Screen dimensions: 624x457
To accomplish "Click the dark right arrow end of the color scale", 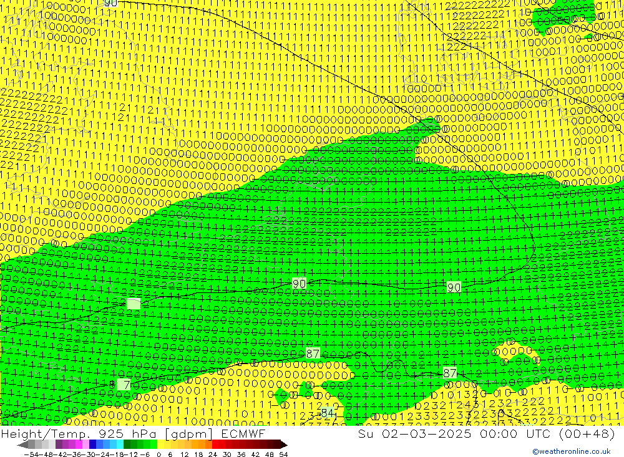I will point(284,444).
